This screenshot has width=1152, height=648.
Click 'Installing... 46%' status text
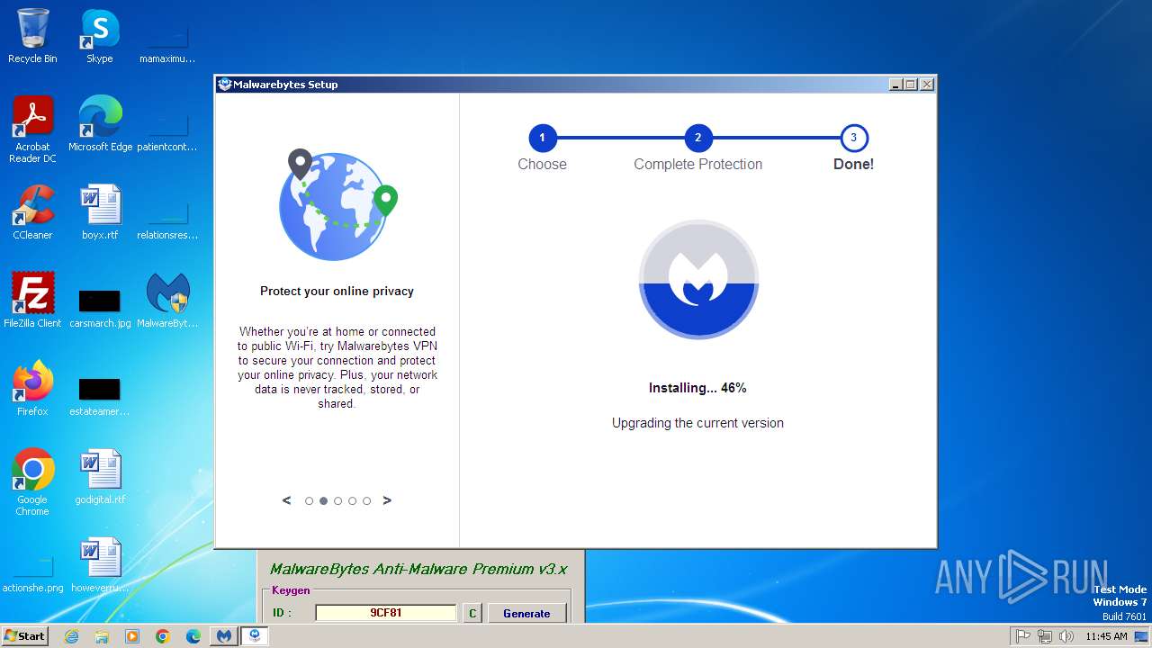tap(697, 388)
